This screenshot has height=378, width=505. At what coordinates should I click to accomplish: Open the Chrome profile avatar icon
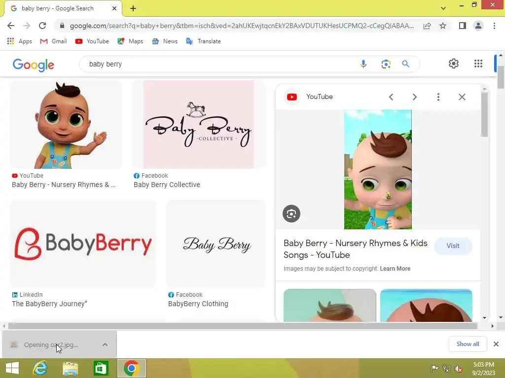pyautogui.click(x=478, y=26)
